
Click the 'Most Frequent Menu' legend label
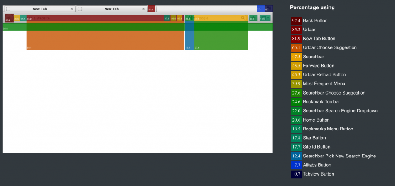click(324, 84)
